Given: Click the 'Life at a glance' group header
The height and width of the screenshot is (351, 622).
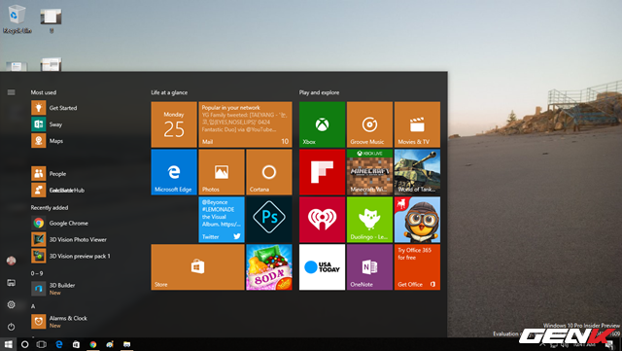Looking at the screenshot, I should 169,92.
